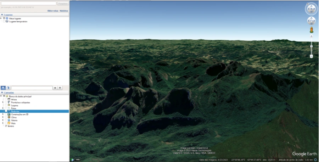Expand the Fronteiras e etiquetas layer

click(x=3, y=102)
